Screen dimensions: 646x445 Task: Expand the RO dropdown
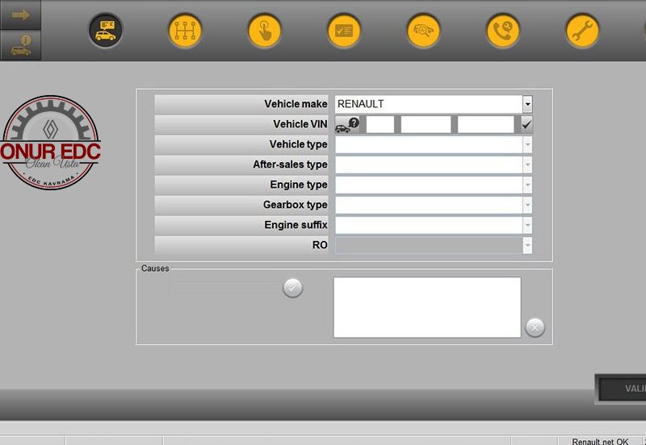(x=527, y=245)
